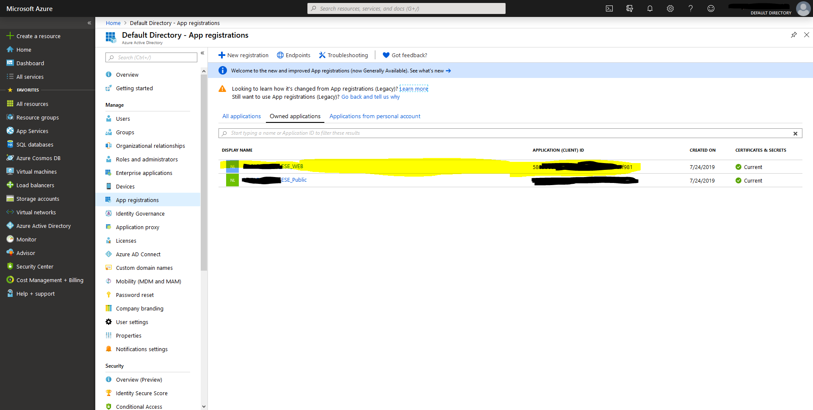
Task: Select Owned applications tab
Action: pos(295,116)
